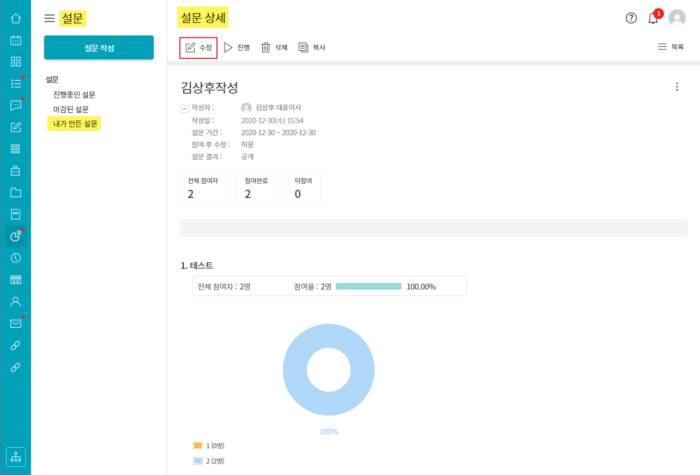
Task: Collapse the 작성자 details section
Action: pos(184,109)
